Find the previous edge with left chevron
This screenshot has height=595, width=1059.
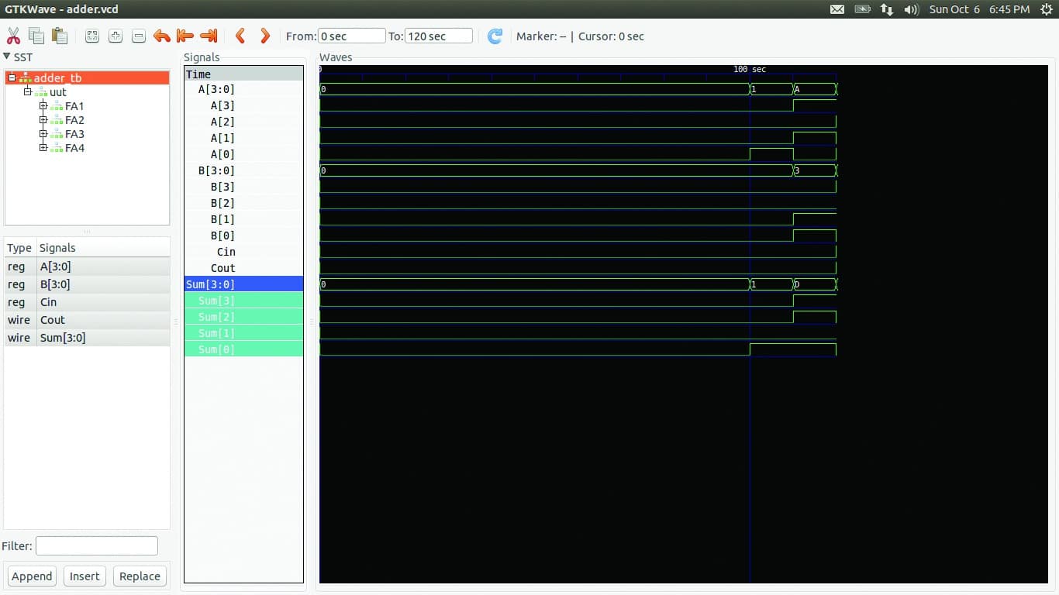pyautogui.click(x=240, y=36)
